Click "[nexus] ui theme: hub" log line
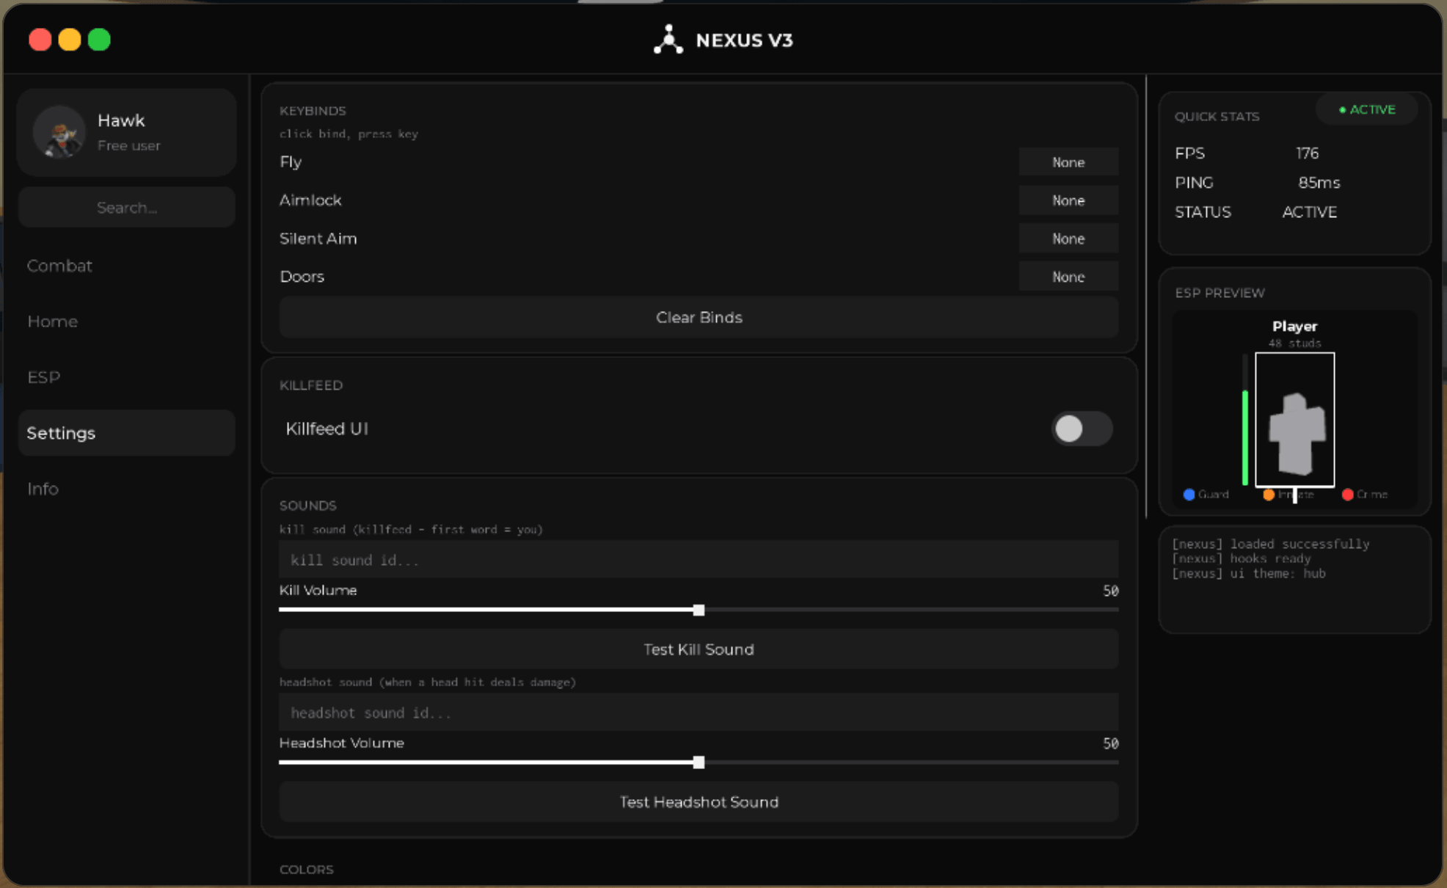1447x888 pixels. (1249, 573)
